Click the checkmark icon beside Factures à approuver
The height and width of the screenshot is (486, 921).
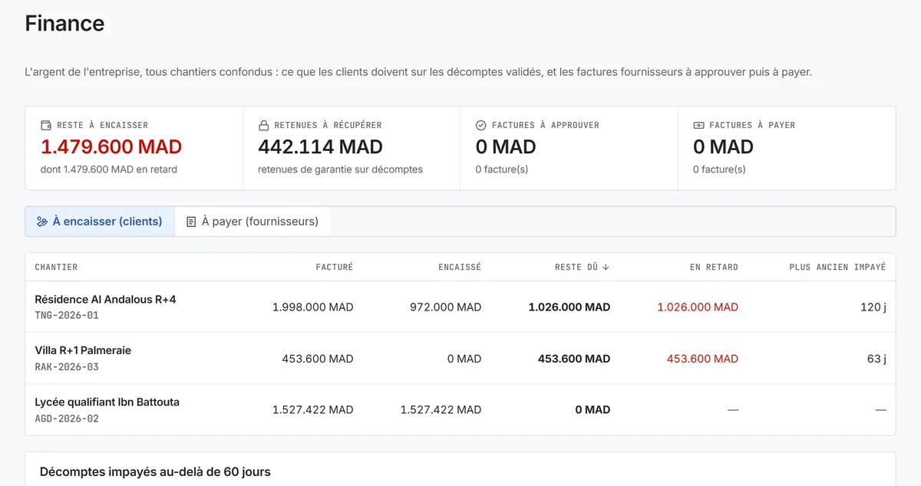pos(481,125)
